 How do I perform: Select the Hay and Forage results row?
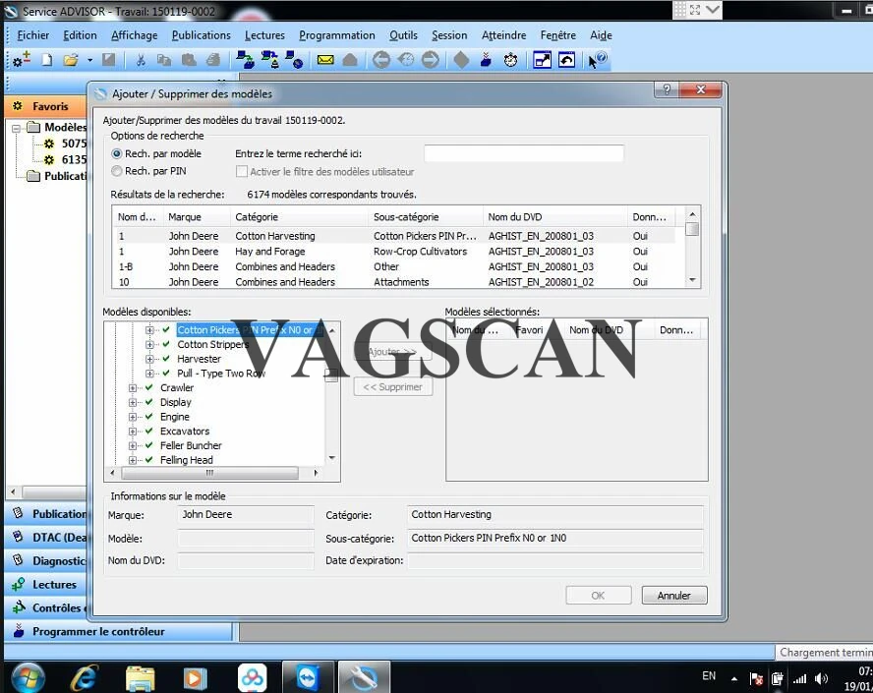tap(395, 252)
